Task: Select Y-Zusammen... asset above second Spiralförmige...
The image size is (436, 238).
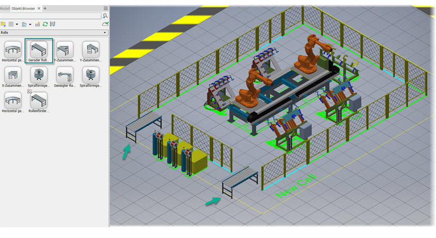Action: coord(91,52)
